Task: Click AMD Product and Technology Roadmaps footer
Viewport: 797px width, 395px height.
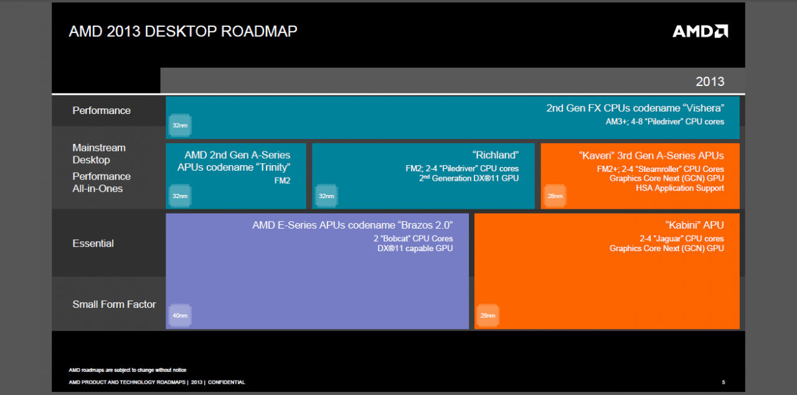Action: point(157,382)
